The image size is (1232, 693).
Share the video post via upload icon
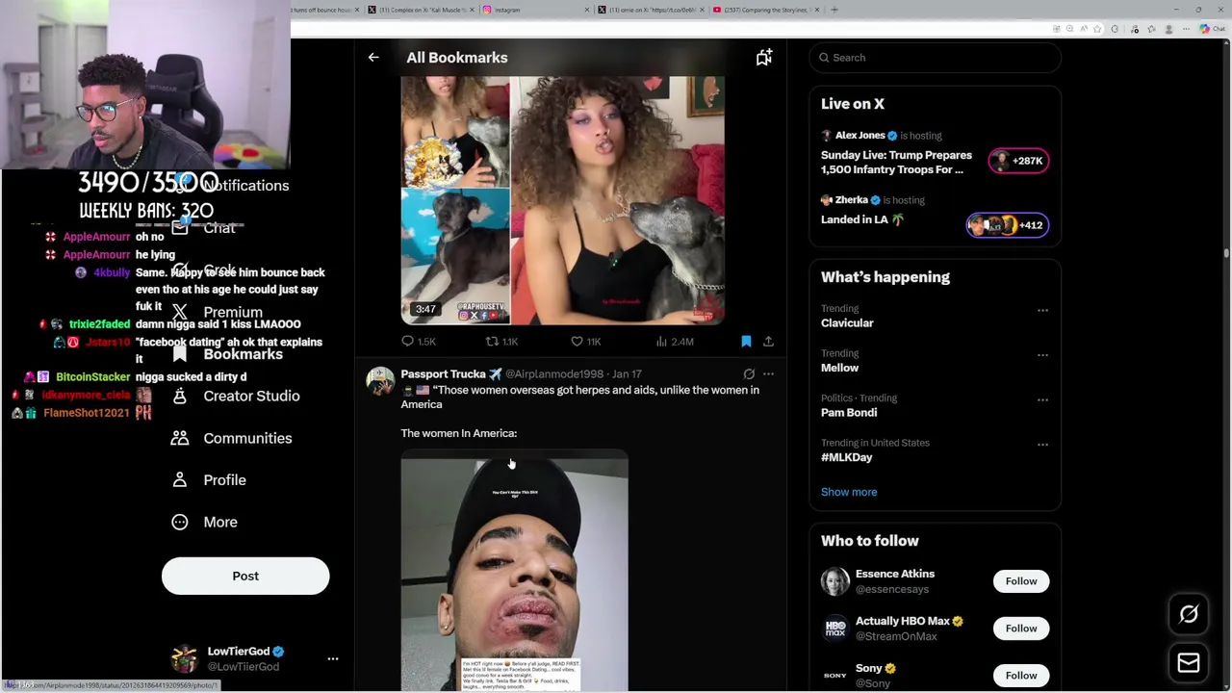click(768, 342)
